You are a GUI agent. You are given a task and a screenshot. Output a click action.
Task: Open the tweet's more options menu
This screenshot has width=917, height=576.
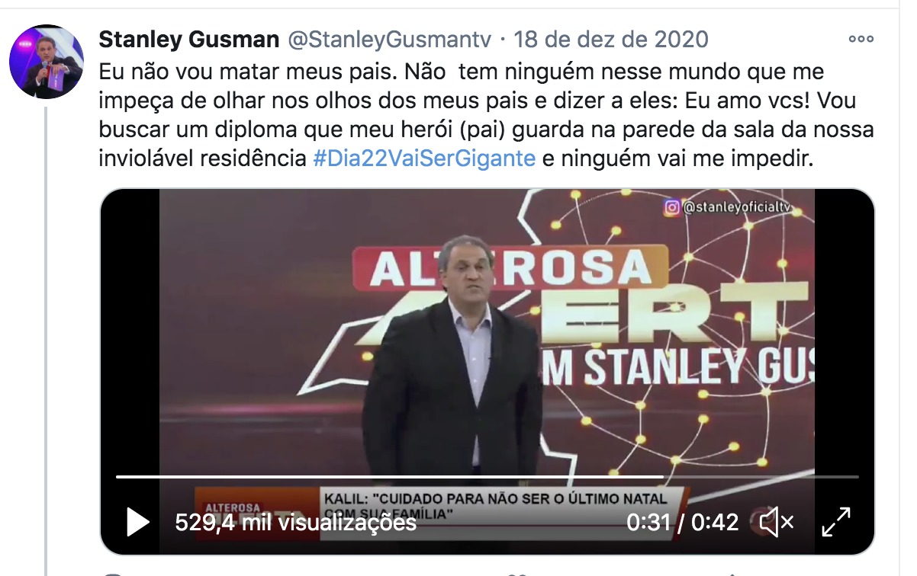point(861,39)
